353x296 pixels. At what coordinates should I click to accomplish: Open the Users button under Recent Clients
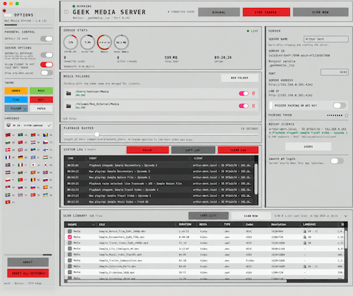[308, 146]
